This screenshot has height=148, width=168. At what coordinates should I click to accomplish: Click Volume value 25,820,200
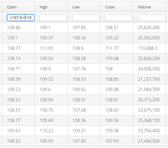149,27
